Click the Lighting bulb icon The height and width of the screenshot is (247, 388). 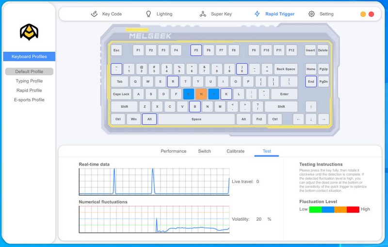coord(148,14)
